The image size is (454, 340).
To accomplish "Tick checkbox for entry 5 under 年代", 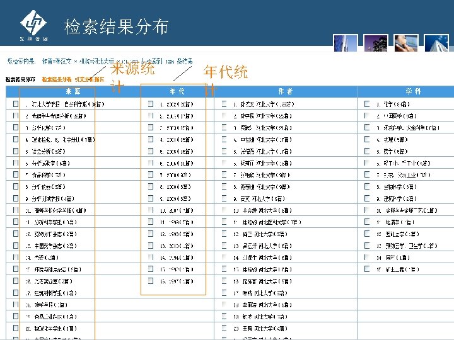I will pyautogui.click(x=151, y=151).
